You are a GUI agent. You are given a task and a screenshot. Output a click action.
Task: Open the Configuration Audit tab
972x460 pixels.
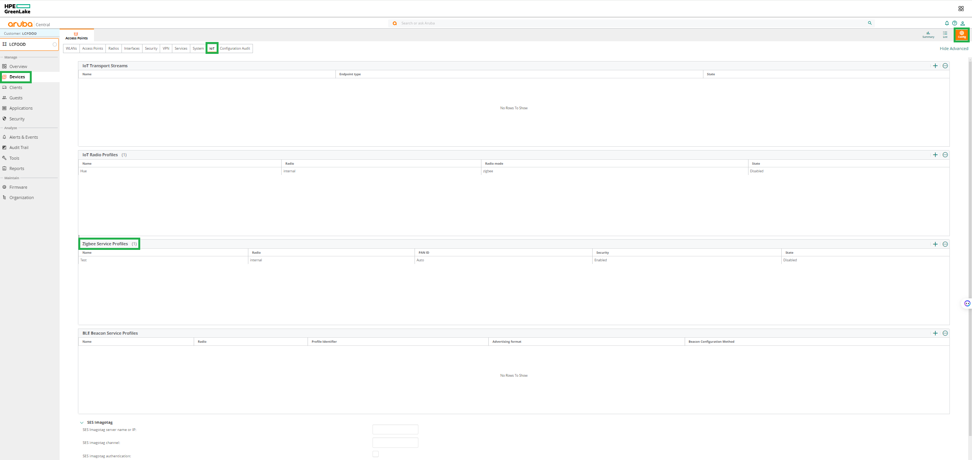pos(235,49)
